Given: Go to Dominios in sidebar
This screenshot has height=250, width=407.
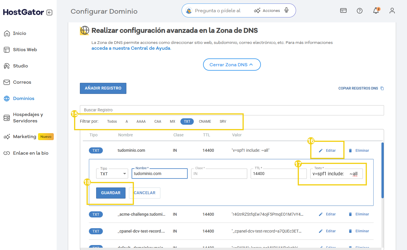Looking at the screenshot, I should click(x=24, y=99).
